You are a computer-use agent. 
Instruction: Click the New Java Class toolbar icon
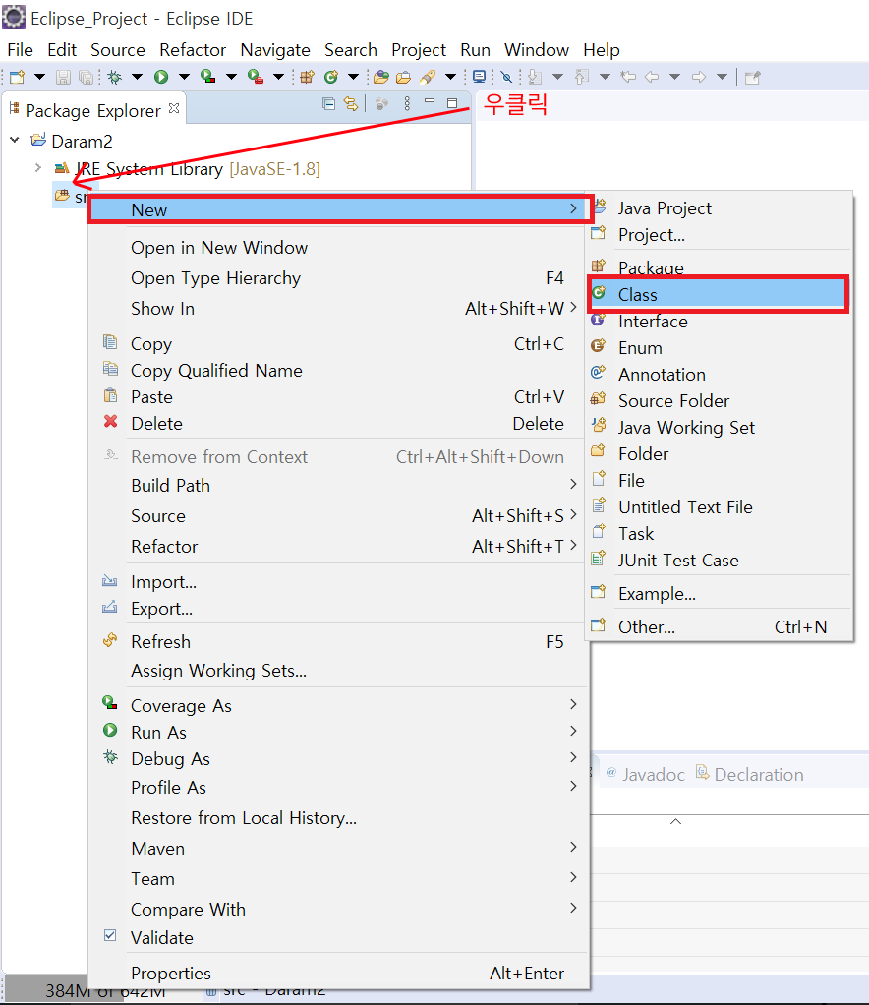[331, 77]
